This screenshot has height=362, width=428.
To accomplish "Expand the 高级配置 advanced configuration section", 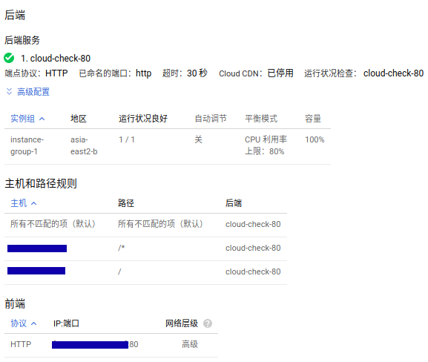I will (27, 92).
